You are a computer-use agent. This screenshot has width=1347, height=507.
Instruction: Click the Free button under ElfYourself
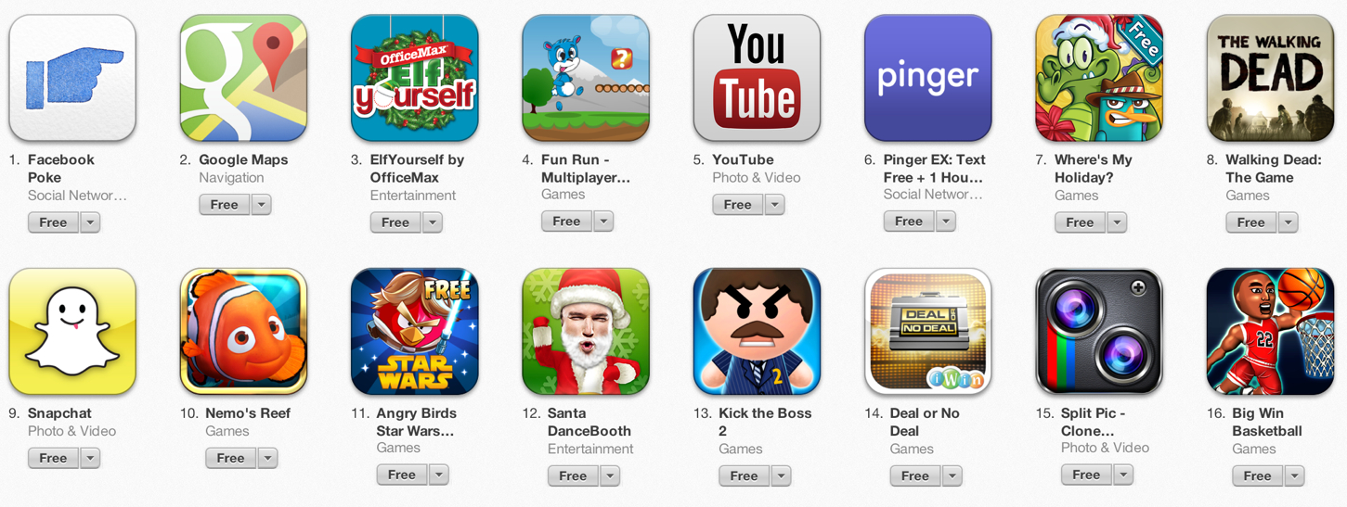click(395, 222)
